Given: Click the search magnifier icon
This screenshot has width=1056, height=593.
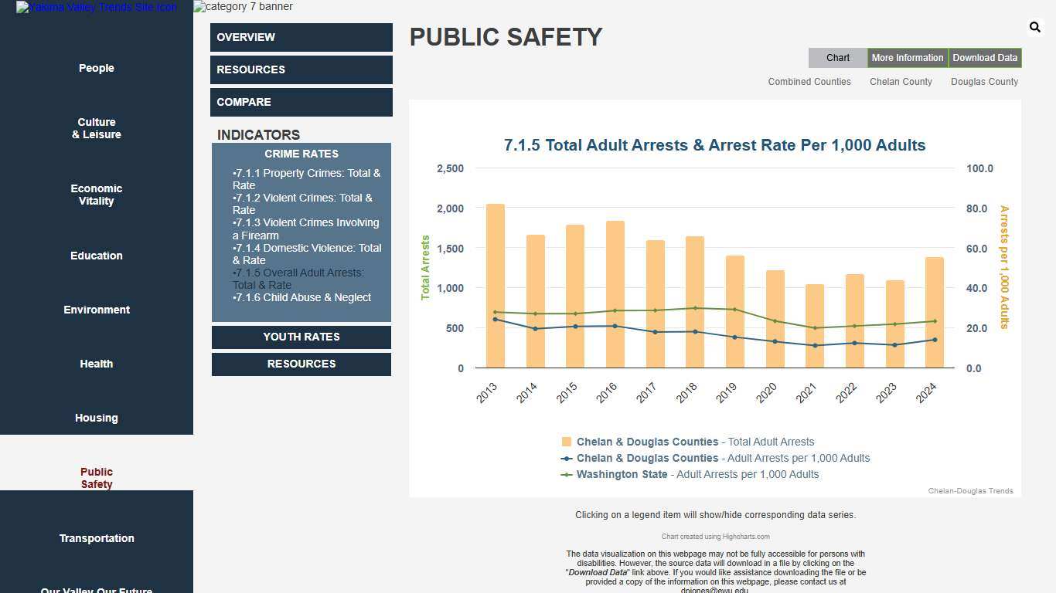Looking at the screenshot, I should click(x=1034, y=28).
